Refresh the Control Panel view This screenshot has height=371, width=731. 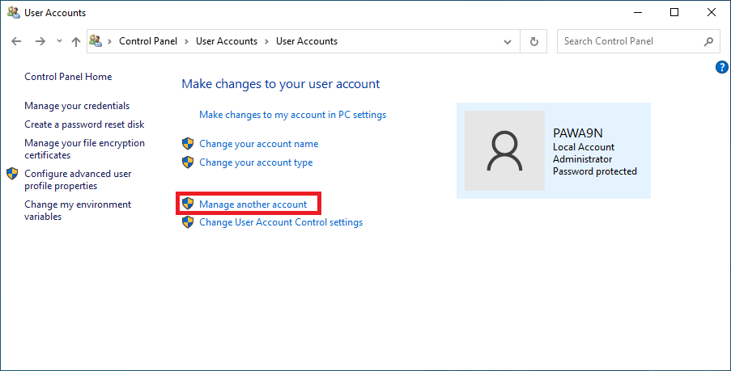coord(533,41)
